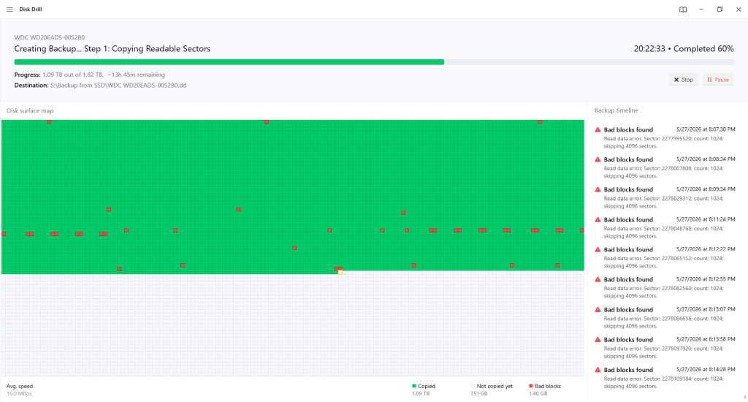Click warning icon for 8:13:07 PM entry
The height and width of the screenshot is (402, 748).
598,309
